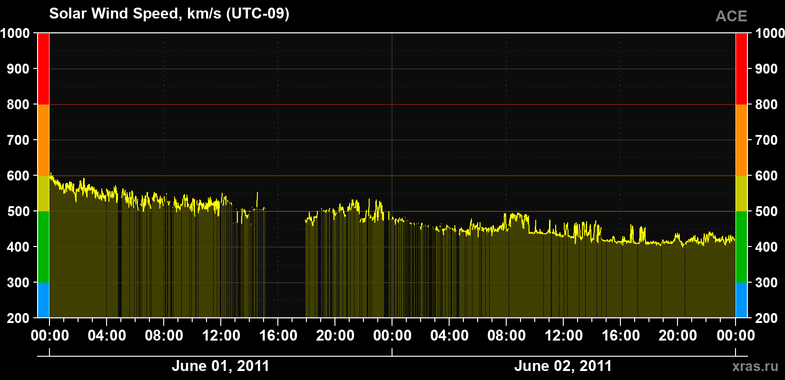Click the 800 label on the left axis
Screen dimensions: 785x380
19,104
